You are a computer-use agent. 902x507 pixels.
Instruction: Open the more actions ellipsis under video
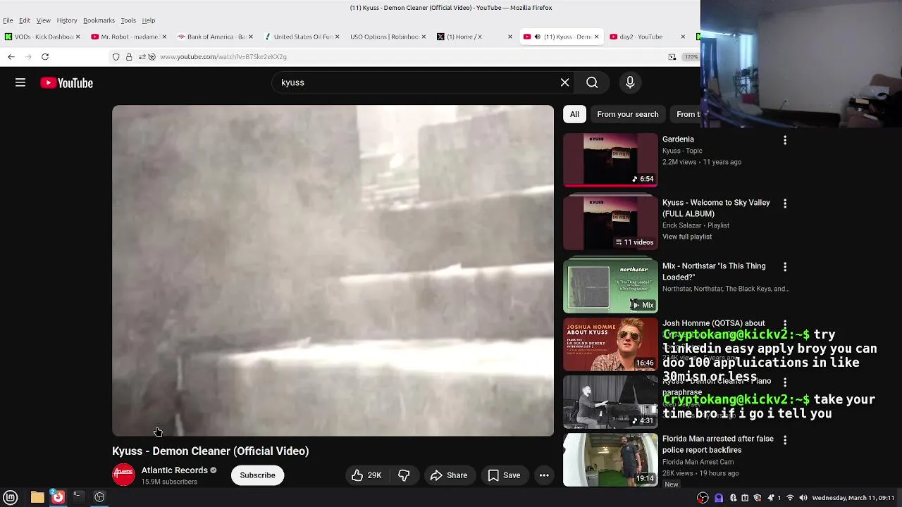544,475
